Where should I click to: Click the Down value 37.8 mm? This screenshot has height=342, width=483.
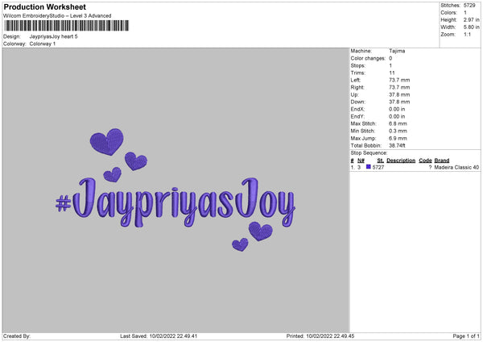tap(399, 102)
